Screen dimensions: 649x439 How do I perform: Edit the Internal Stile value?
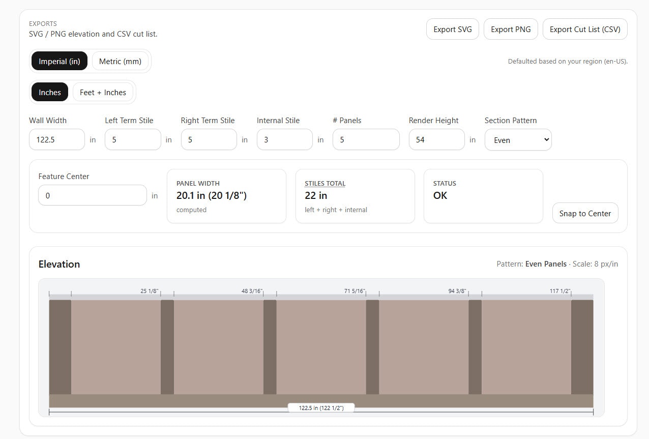pos(284,139)
